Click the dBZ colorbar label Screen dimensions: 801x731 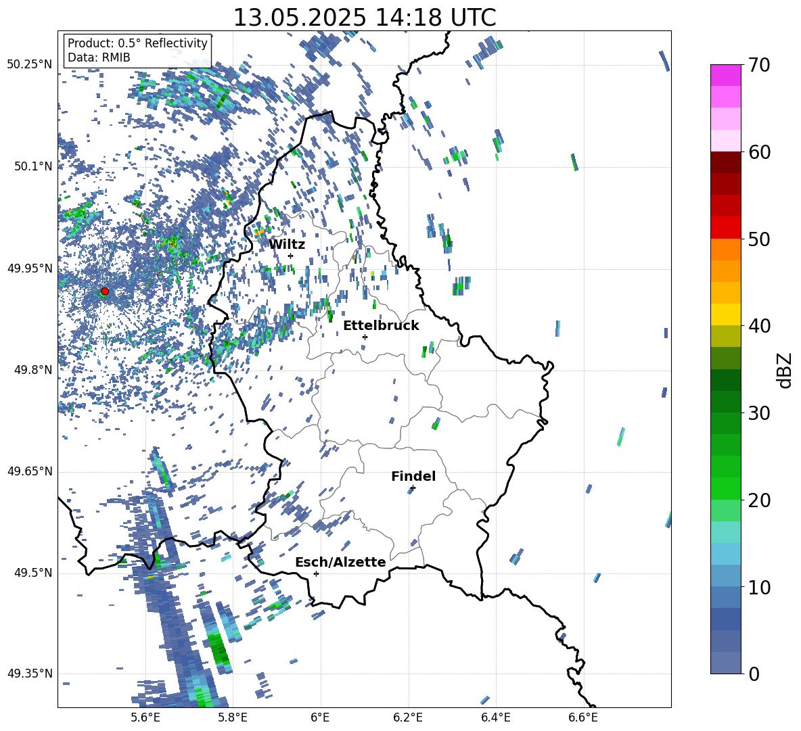click(x=784, y=370)
